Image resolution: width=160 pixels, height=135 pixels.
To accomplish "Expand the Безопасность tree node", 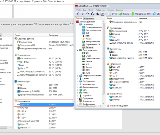I will pos(78,101).
